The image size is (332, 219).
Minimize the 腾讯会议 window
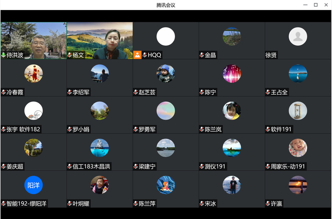point(305,5)
